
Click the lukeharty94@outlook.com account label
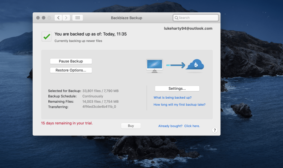click(x=188, y=28)
